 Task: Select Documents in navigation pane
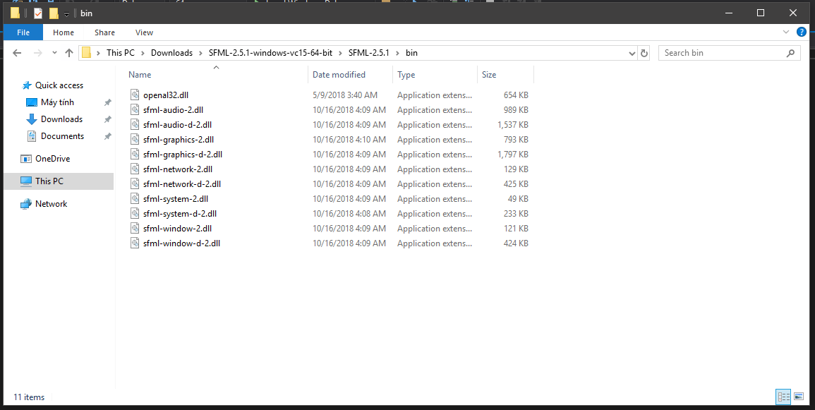tap(62, 136)
